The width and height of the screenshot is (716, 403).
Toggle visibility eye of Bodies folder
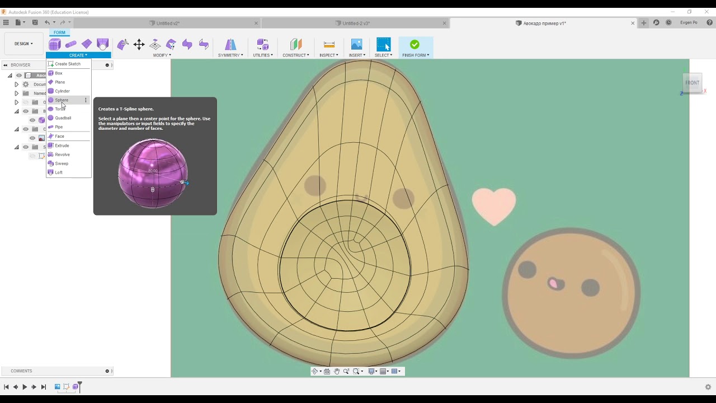[26, 111]
